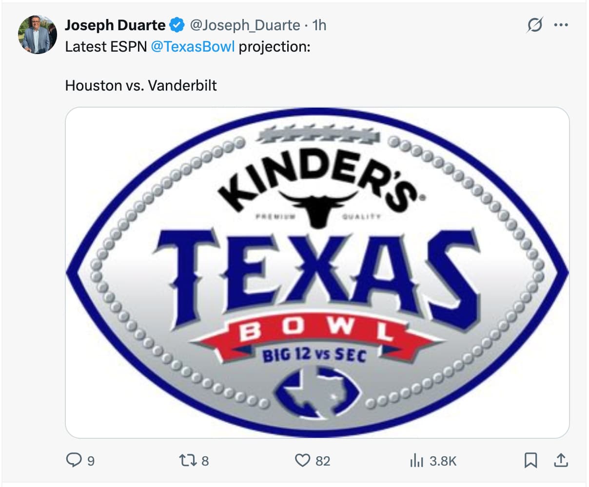Click the "Houston vs. Vanderbilt" tweet text
Viewport: 589px width, 487px height.
click(x=141, y=86)
